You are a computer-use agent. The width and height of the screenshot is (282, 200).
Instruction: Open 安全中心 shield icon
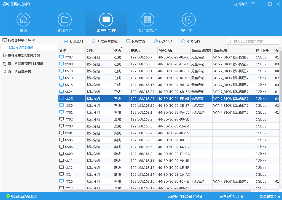pos(189,19)
